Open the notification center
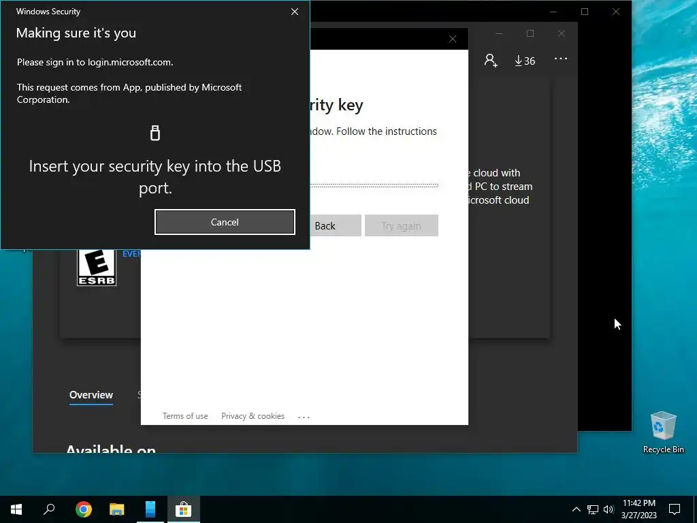This screenshot has width=697, height=523. click(x=675, y=509)
